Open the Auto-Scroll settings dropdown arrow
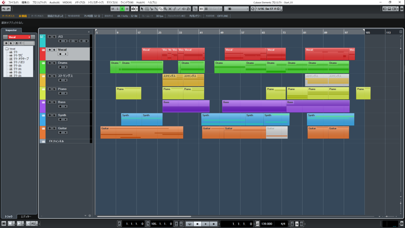Viewport: 405px width, 228px height. (137, 9)
